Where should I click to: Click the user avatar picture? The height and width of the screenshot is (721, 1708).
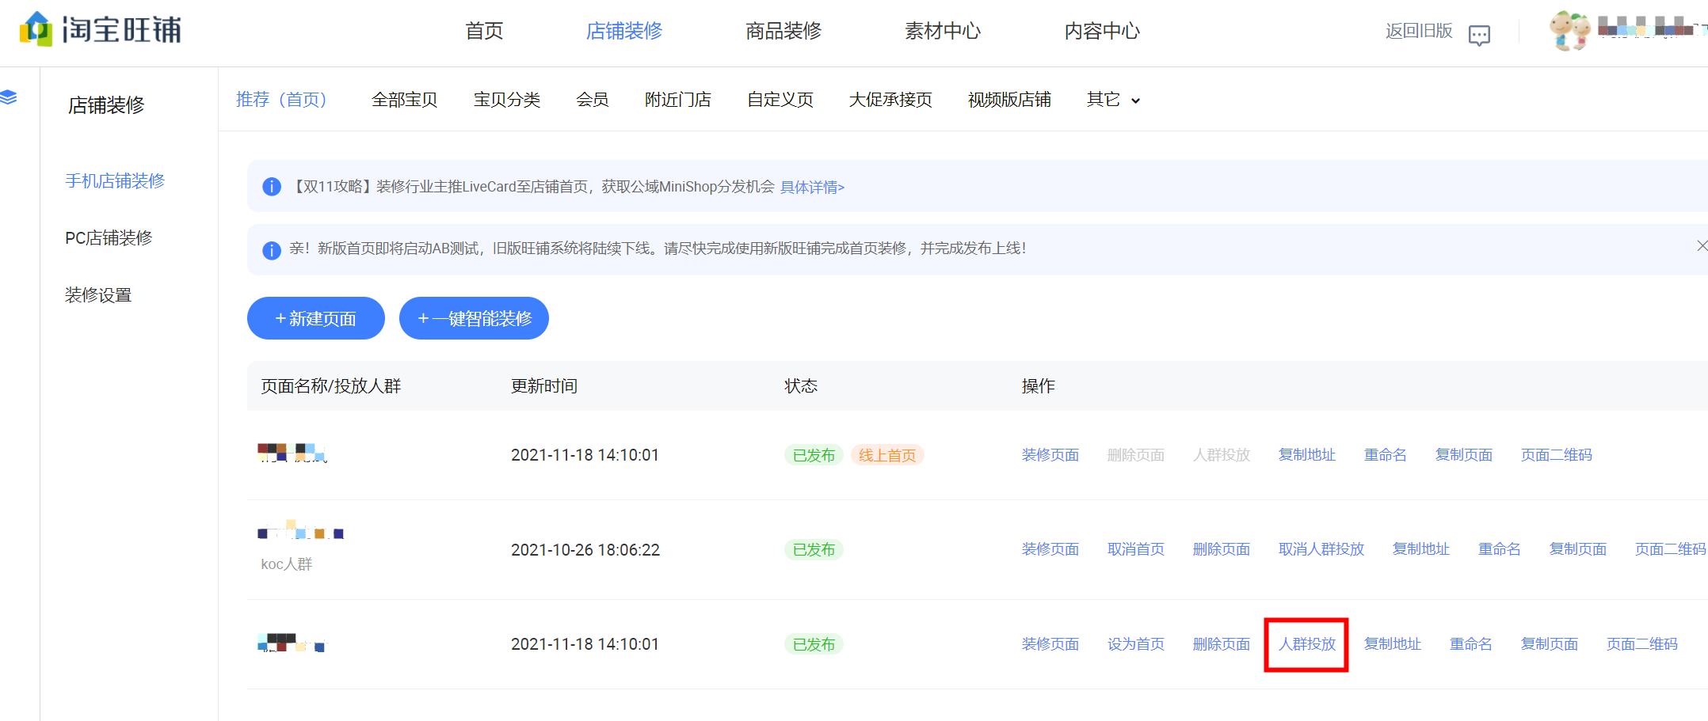[1569, 31]
